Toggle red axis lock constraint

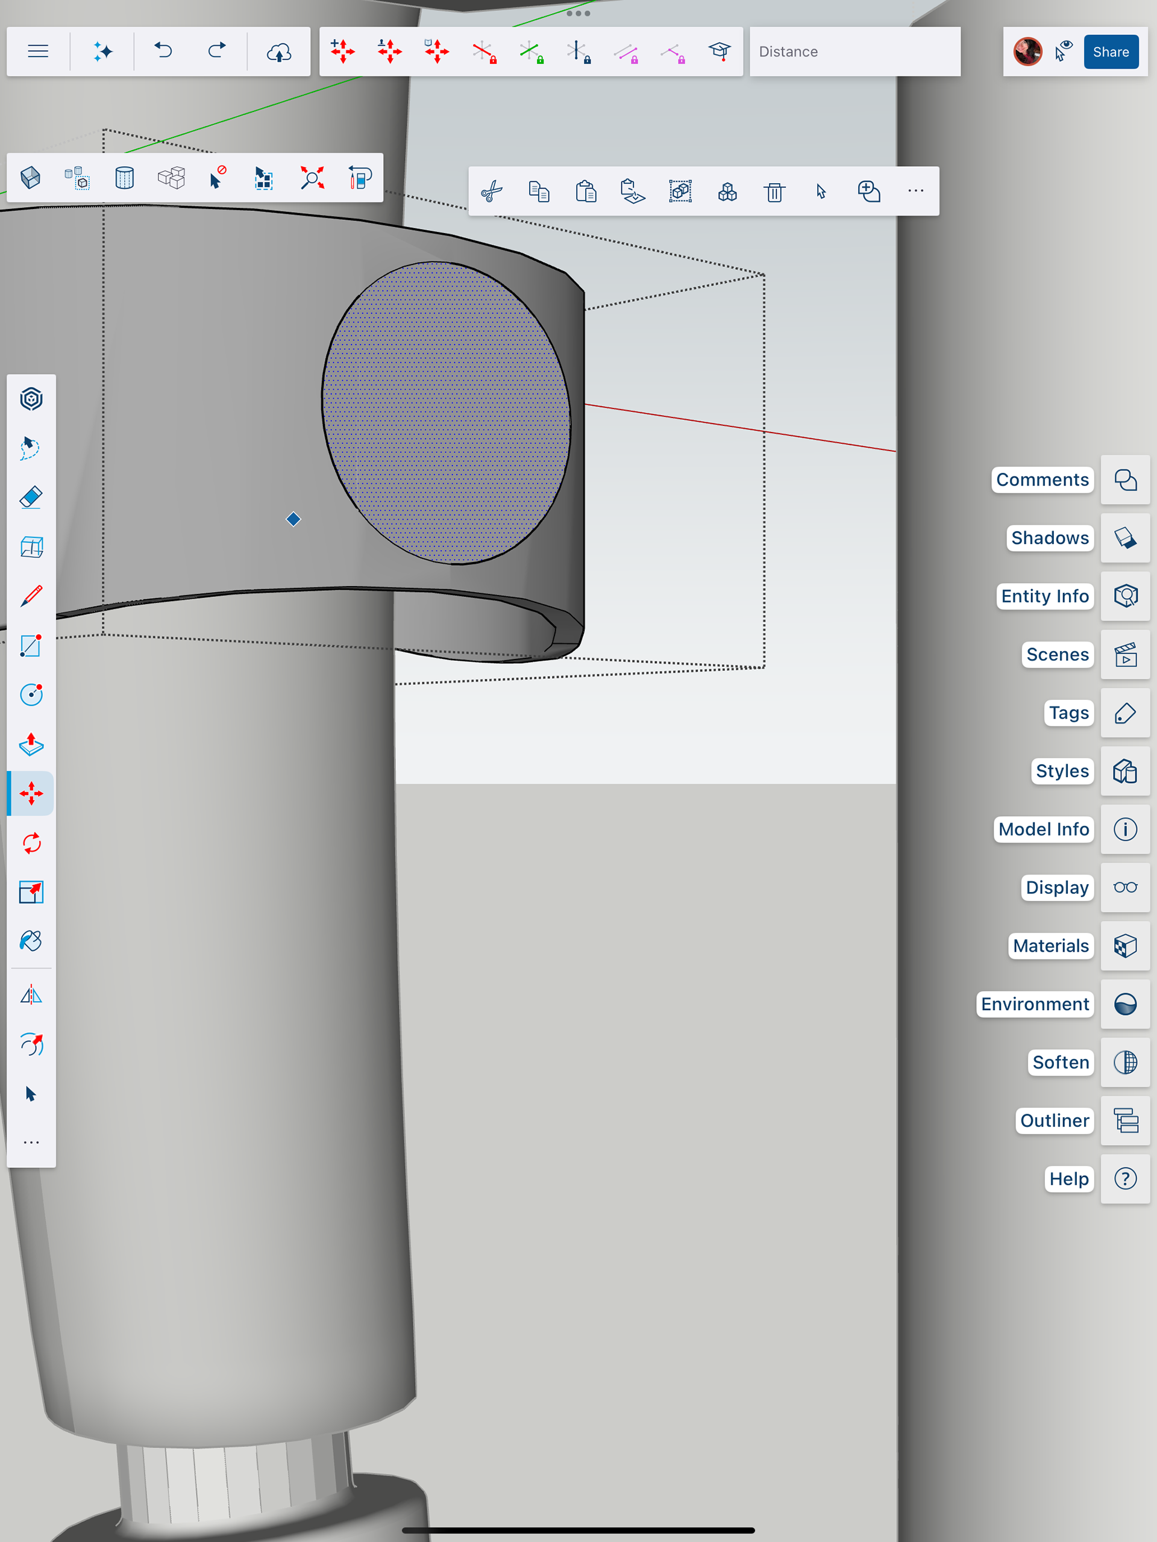click(x=484, y=52)
